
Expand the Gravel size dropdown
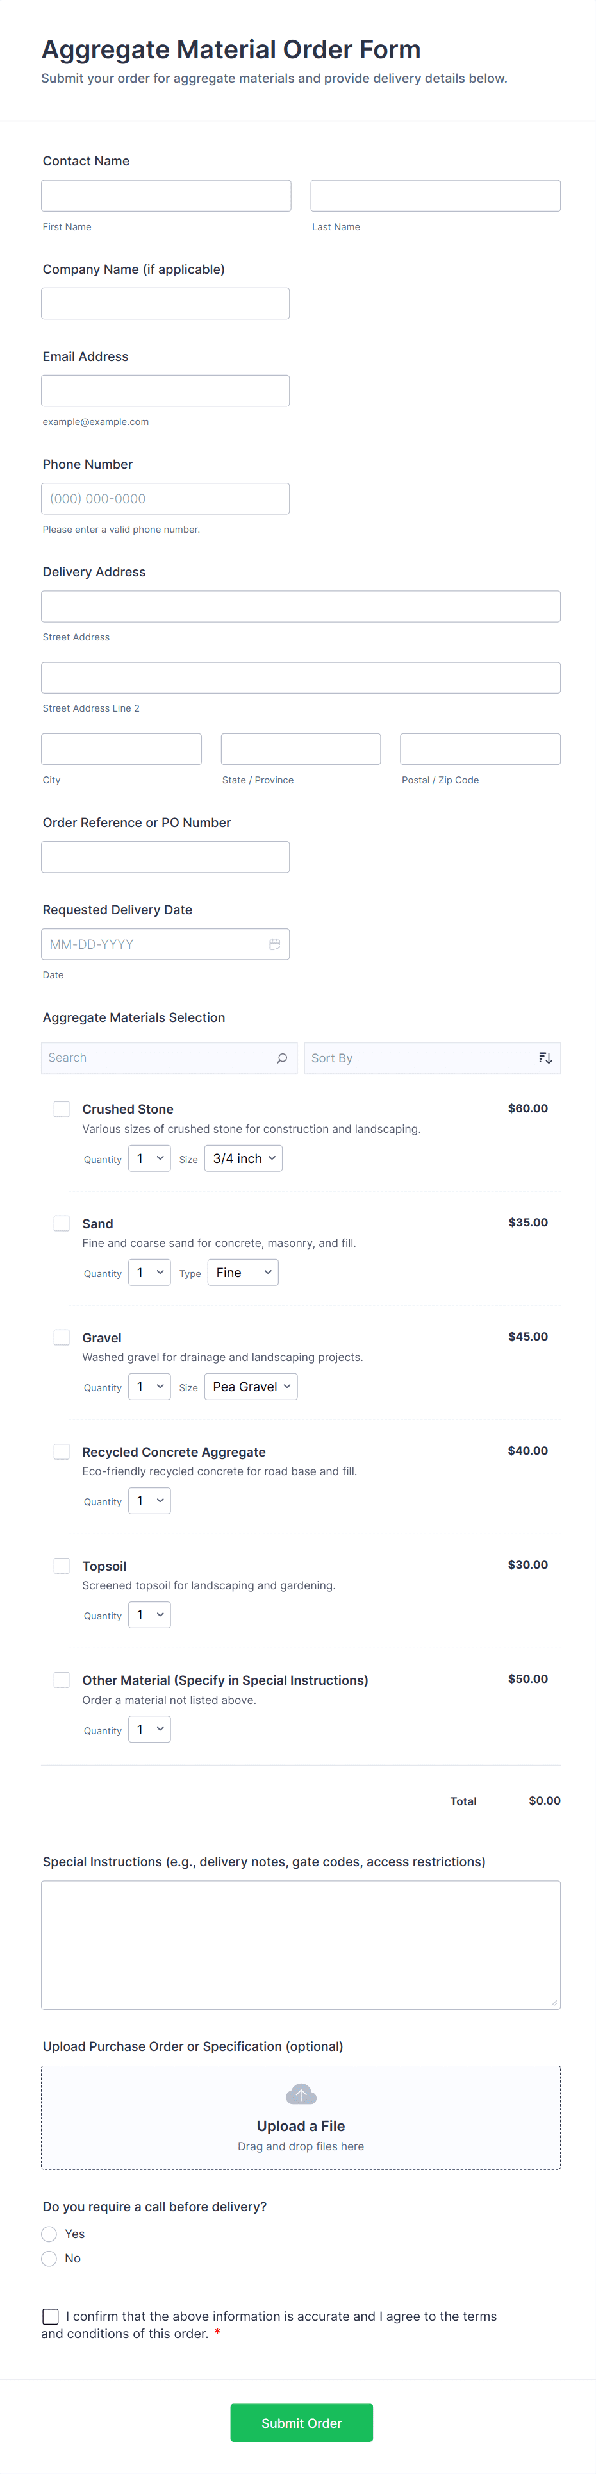point(251,1387)
